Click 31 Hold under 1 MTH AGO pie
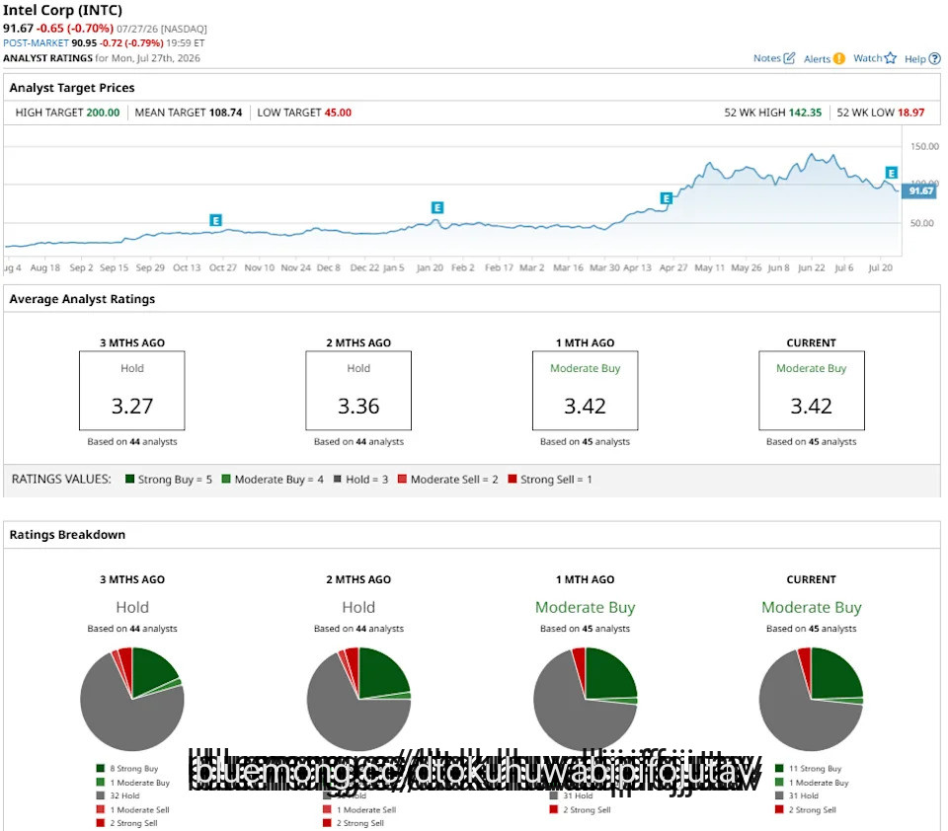948x831 pixels. [571, 795]
